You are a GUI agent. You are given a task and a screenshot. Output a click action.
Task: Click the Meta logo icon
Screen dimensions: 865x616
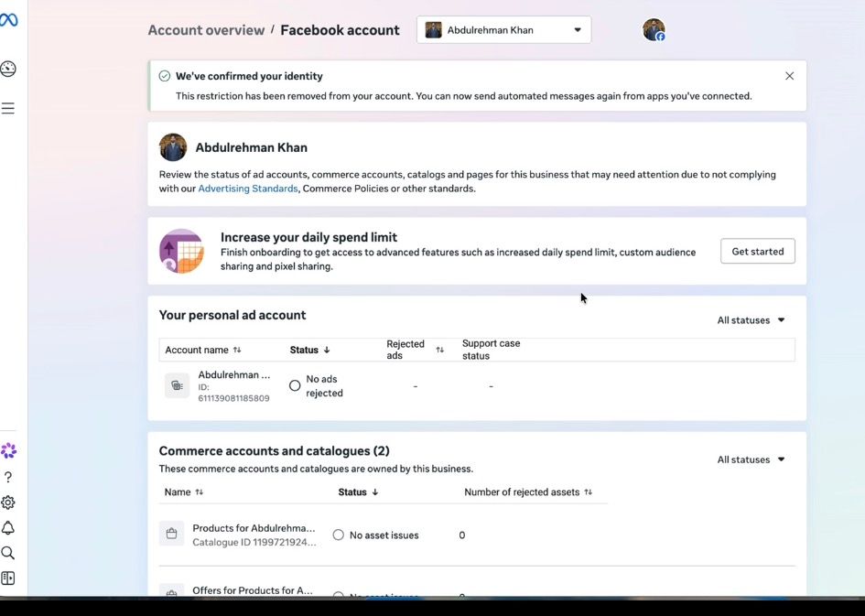click(9, 20)
